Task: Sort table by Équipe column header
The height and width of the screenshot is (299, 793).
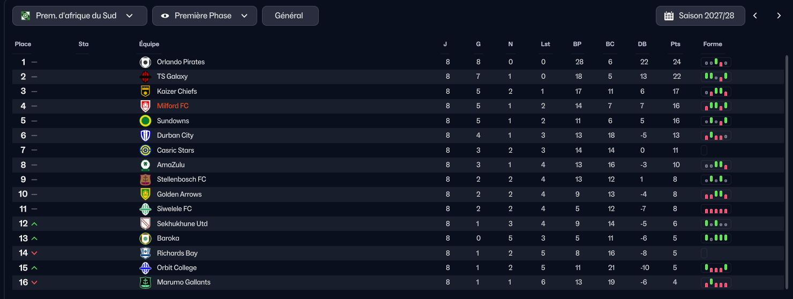Action: (x=149, y=44)
